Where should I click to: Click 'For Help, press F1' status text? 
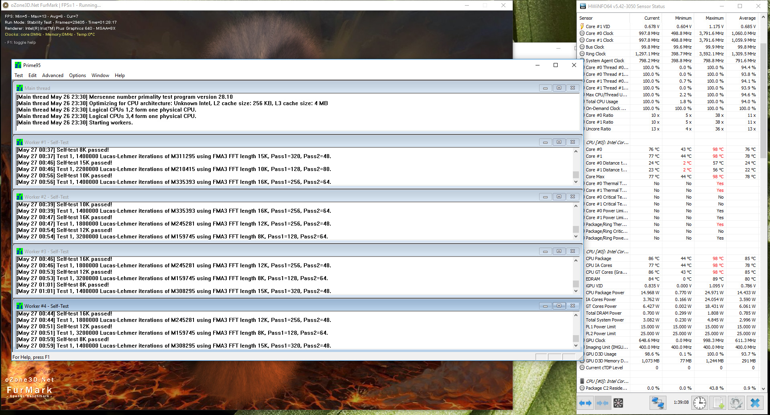31,357
